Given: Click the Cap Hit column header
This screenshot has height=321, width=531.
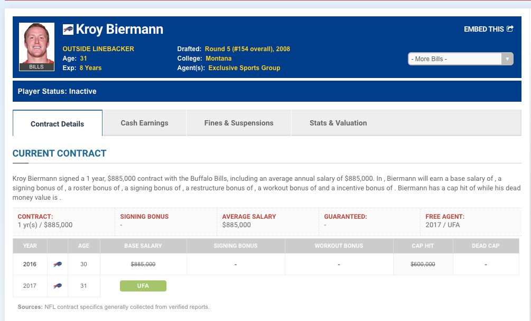Looking at the screenshot, I should pyautogui.click(x=423, y=246).
